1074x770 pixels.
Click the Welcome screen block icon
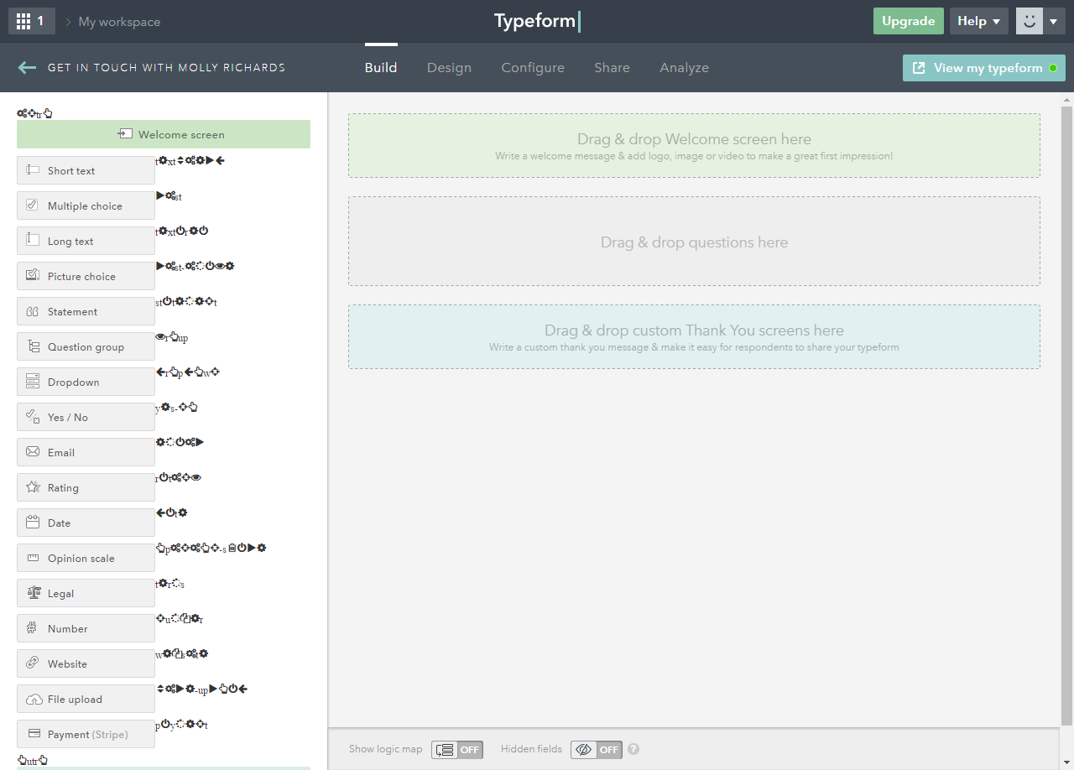pyautogui.click(x=125, y=134)
